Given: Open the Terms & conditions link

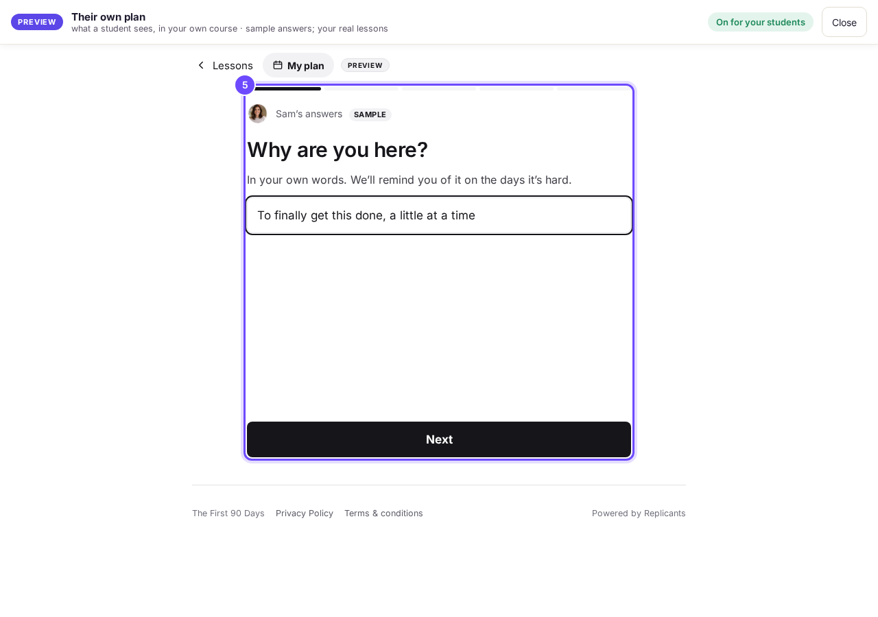Looking at the screenshot, I should click(383, 513).
